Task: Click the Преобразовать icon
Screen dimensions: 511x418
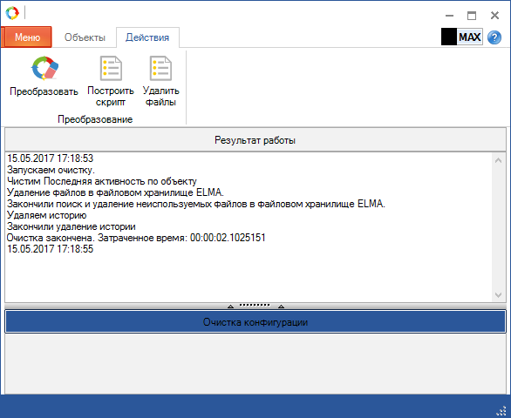Action: click(x=44, y=69)
